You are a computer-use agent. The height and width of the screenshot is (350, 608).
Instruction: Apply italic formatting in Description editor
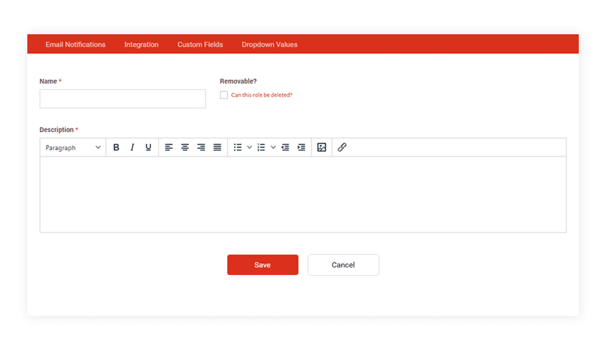[132, 147]
